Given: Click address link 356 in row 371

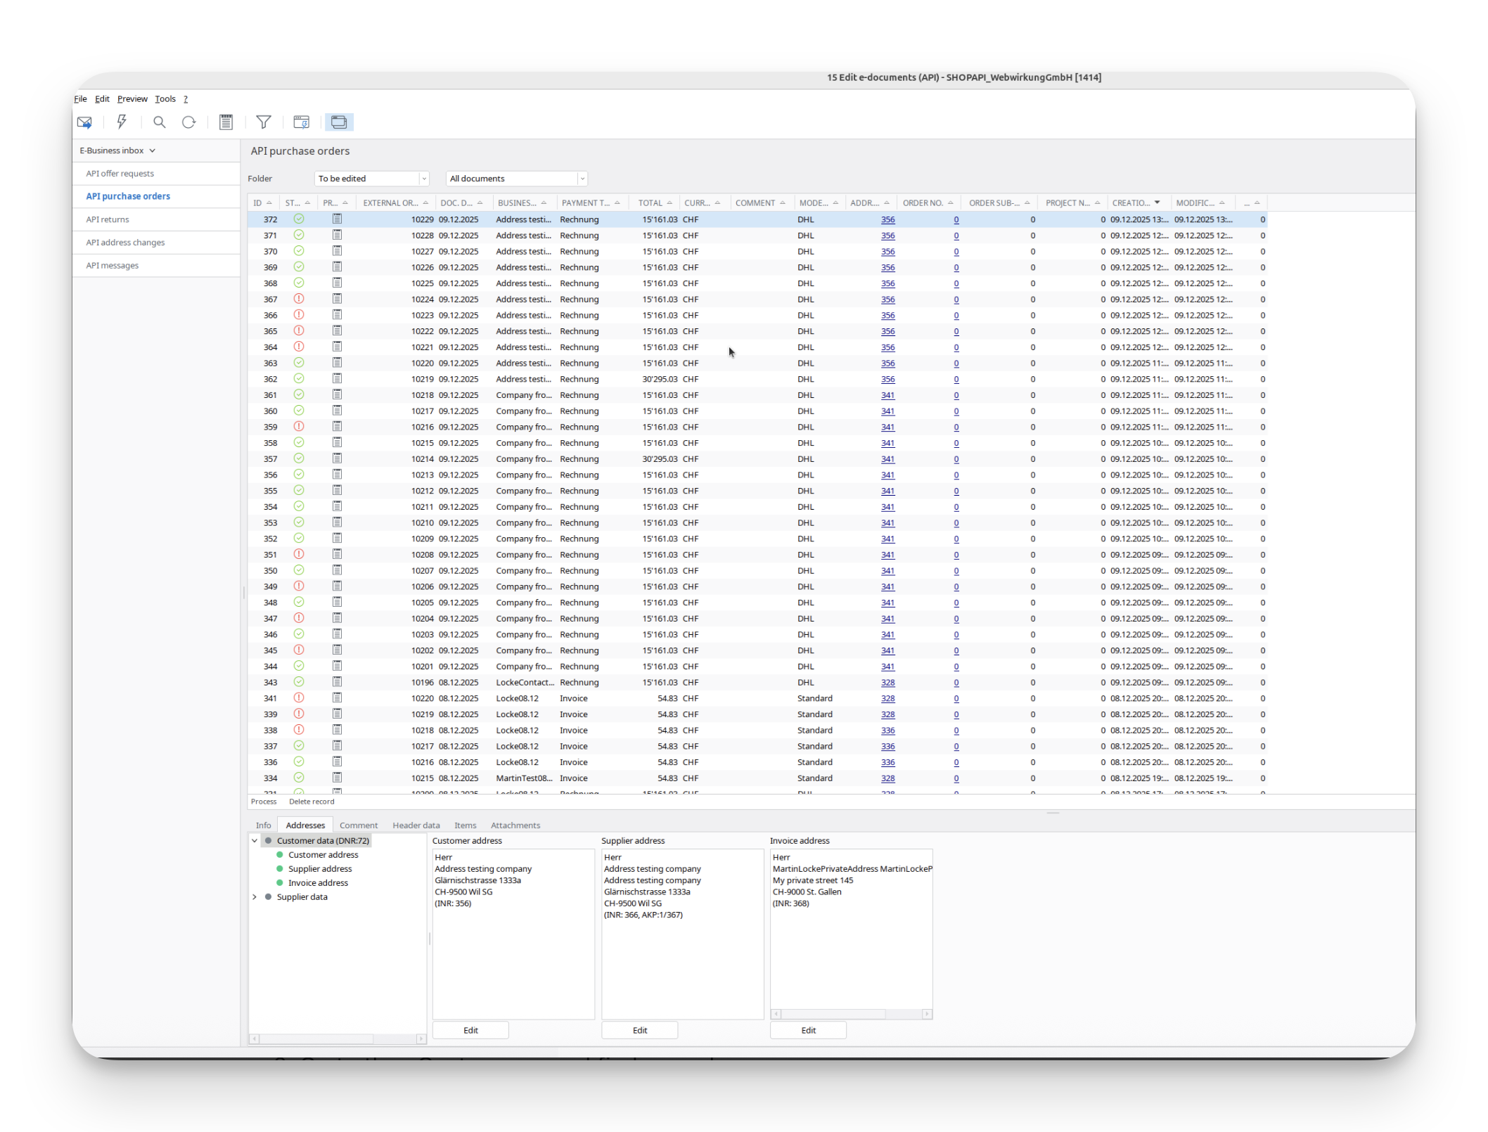Looking at the screenshot, I should click(887, 236).
